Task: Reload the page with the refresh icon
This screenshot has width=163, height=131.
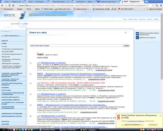Action: coord(10,5)
